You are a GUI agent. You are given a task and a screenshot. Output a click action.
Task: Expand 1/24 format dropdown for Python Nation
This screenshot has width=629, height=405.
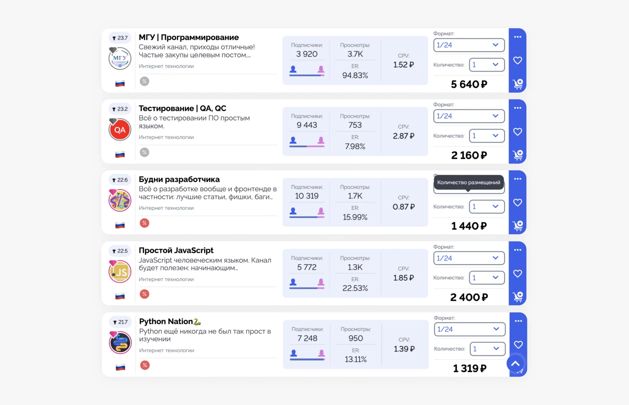469,329
